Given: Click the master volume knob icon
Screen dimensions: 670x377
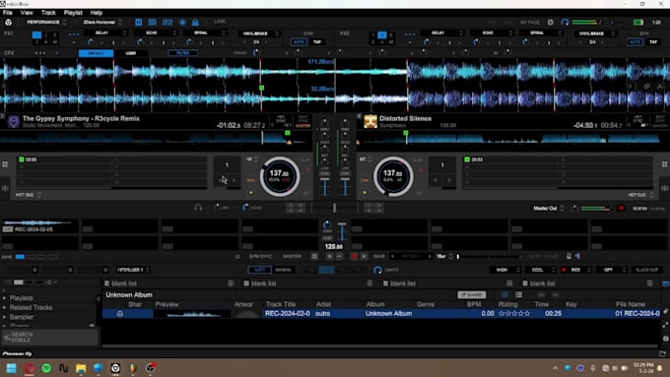Looking at the screenshot, I should (x=565, y=23).
